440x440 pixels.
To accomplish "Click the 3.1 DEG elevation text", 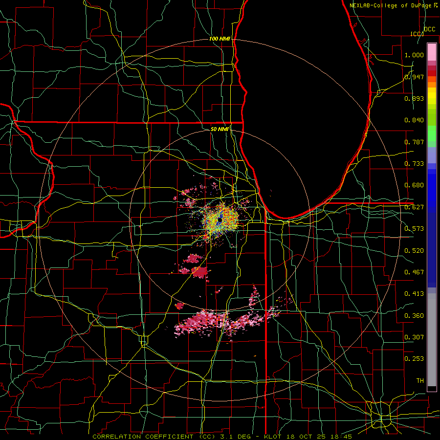I will (236, 437).
